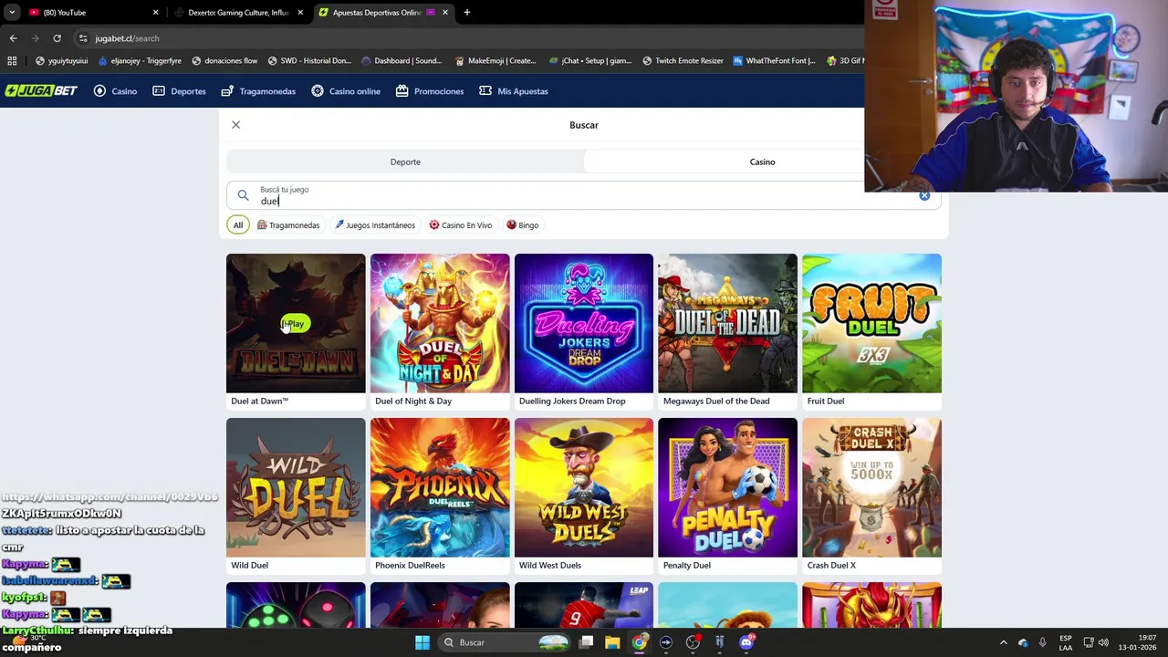Screen dimensions: 1168x657
Task: Filter by Casino En Vivo chip
Action: (x=461, y=225)
